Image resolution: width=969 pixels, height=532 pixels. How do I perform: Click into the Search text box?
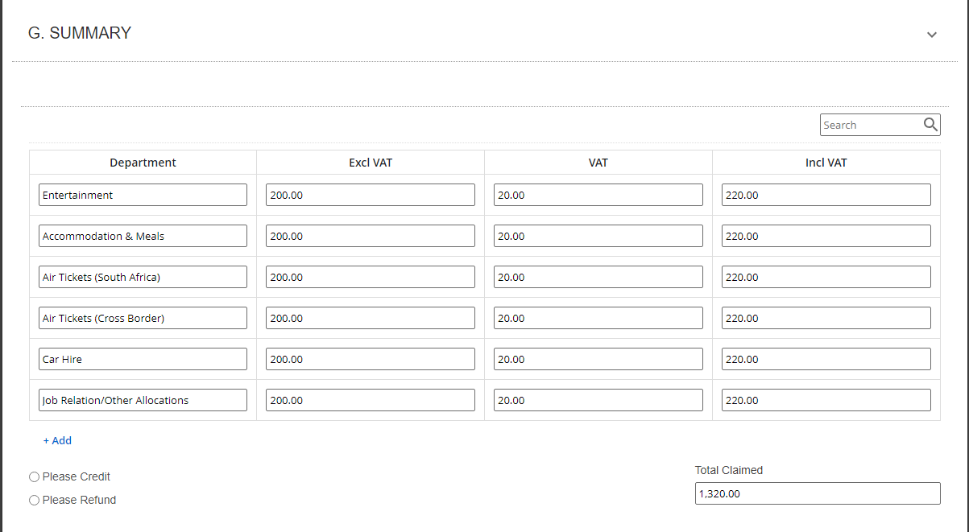[x=870, y=125]
